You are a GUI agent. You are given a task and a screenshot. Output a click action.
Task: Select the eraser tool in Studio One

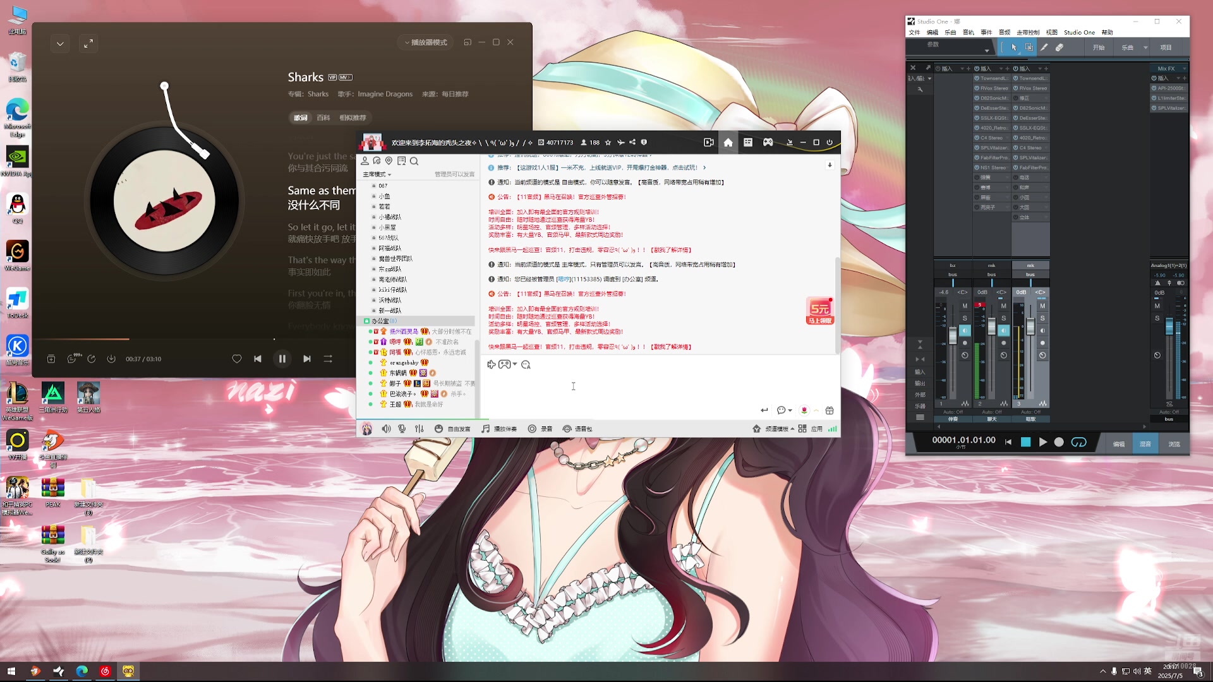click(1059, 47)
